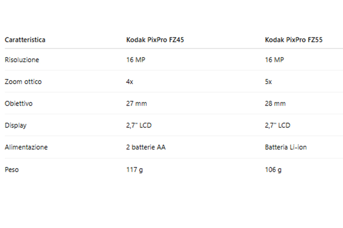The width and height of the screenshot is (343, 228).
Task: Select the Kodak PixPro FZ55 header
Action: point(294,40)
